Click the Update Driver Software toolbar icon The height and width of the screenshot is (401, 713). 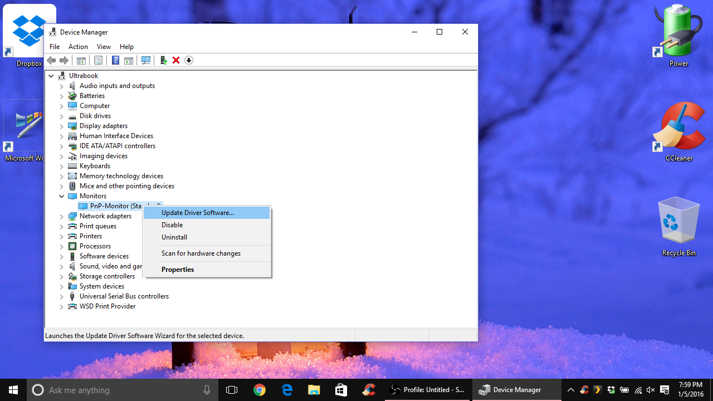pyautogui.click(x=163, y=60)
